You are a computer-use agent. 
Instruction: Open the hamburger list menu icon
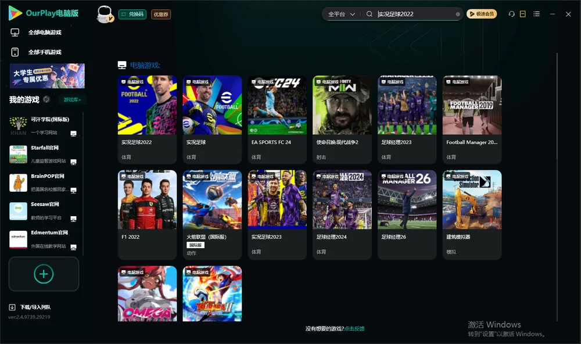click(536, 14)
